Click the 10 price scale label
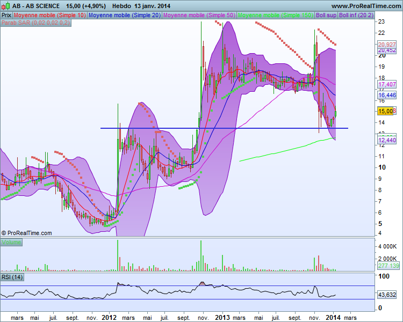The height and width of the screenshot is (322, 403). click(x=382, y=167)
